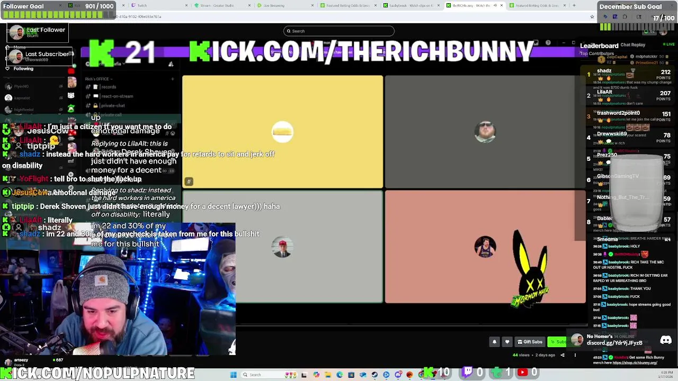The width and height of the screenshot is (678, 381).
Task: Open Discord from the taskbar
Action: [398, 375]
